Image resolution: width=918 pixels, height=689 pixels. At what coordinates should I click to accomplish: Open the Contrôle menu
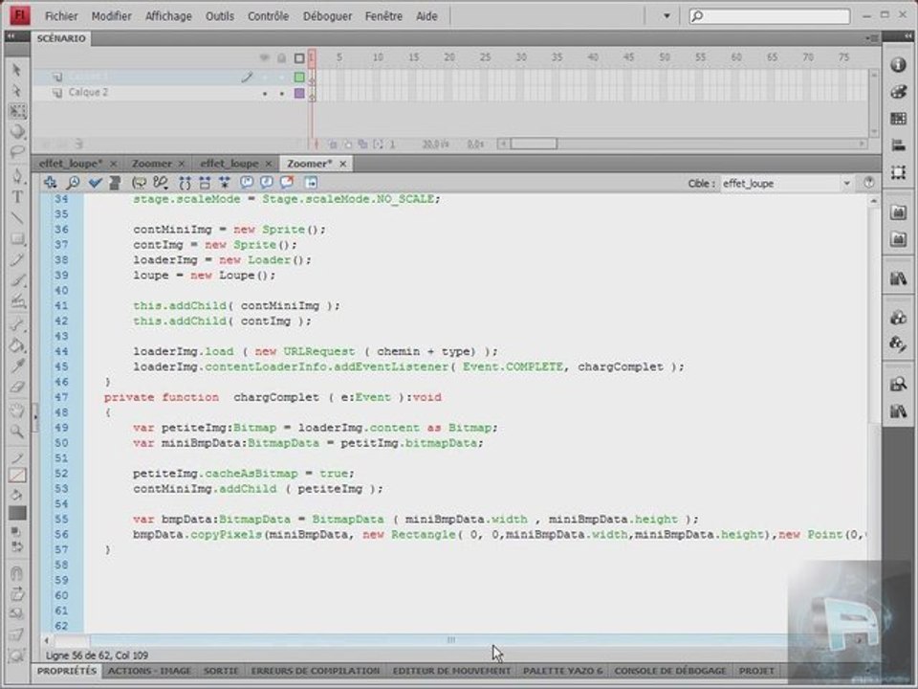(x=268, y=16)
